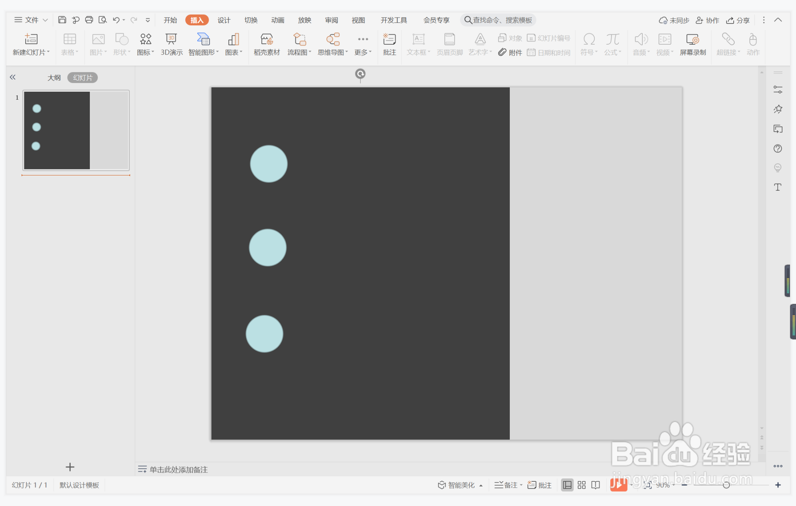Select slide 1 thumbnail in panel
Viewport: 796px width, 506px height.
coord(76,130)
